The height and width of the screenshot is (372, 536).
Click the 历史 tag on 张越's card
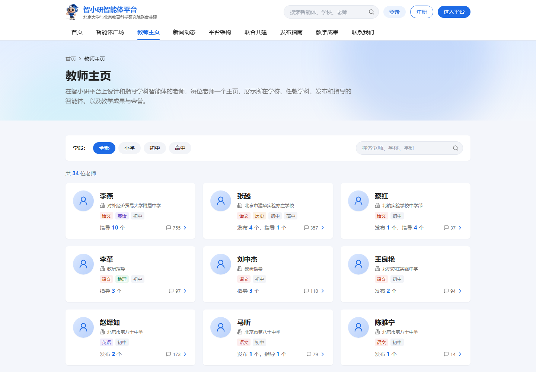[259, 216]
